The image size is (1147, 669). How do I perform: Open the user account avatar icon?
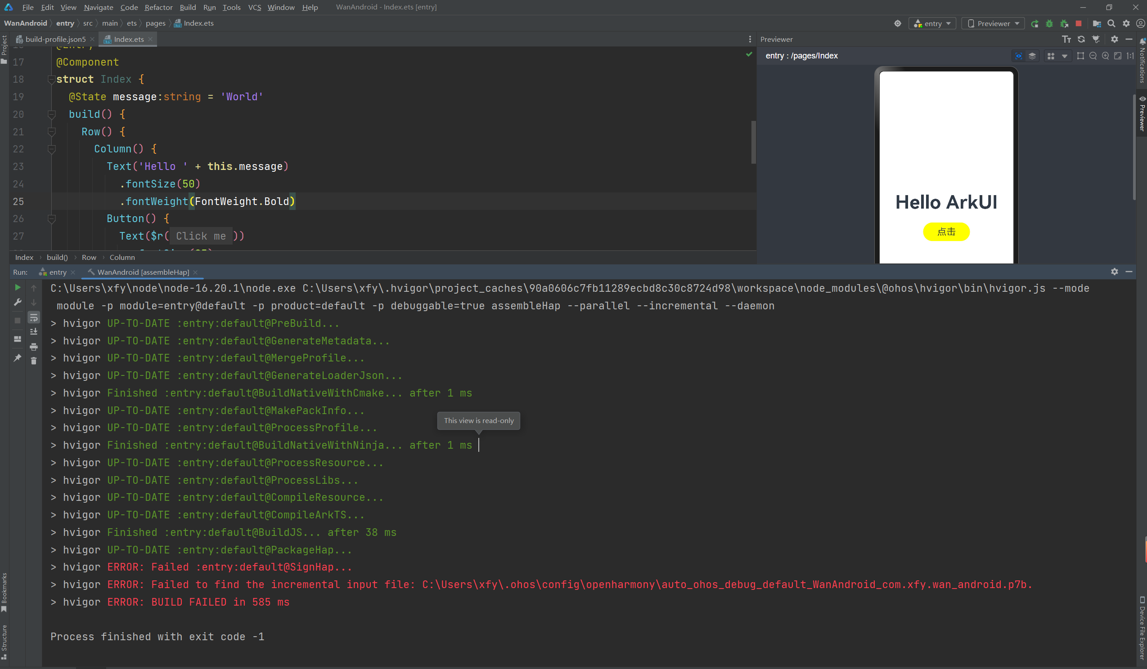point(1140,23)
